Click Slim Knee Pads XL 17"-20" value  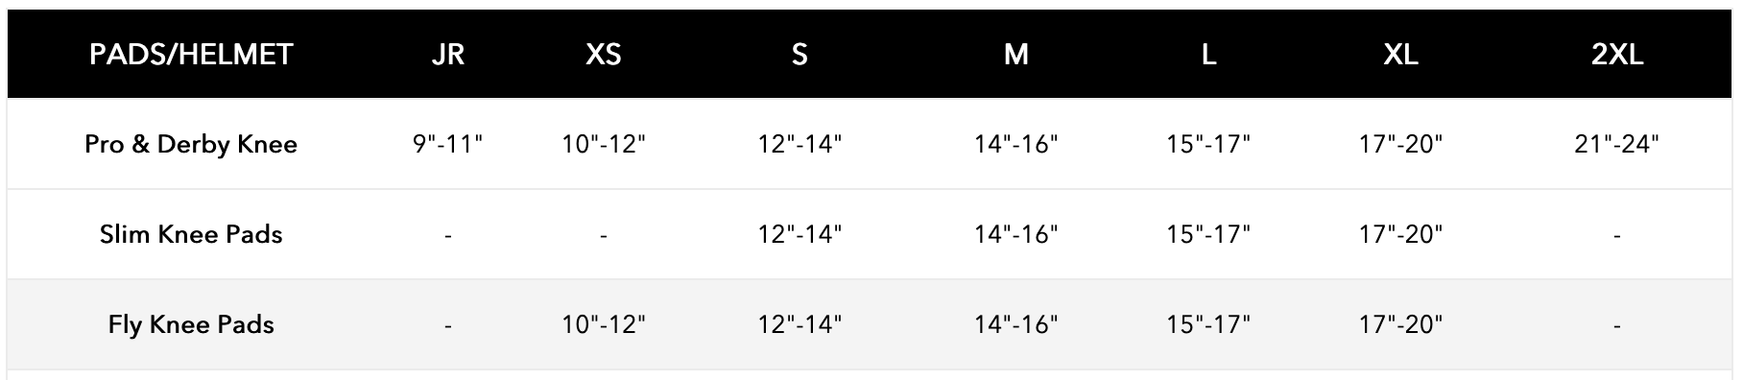pos(1401,234)
